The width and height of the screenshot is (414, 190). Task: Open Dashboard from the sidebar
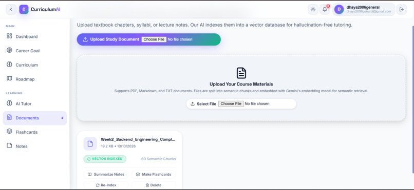coord(35,36)
